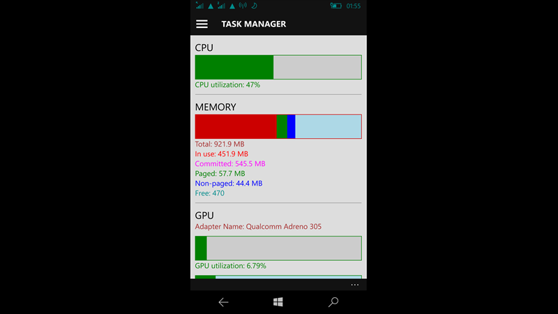Click the GPU utilization progress bar
This screenshot has width=558, height=314.
(x=278, y=248)
